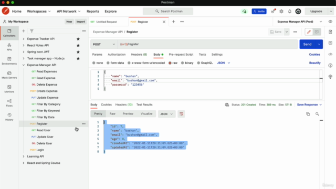The image size is (336, 189).
Task: Open the Workspaces menu
Action: pyautogui.click(x=39, y=12)
